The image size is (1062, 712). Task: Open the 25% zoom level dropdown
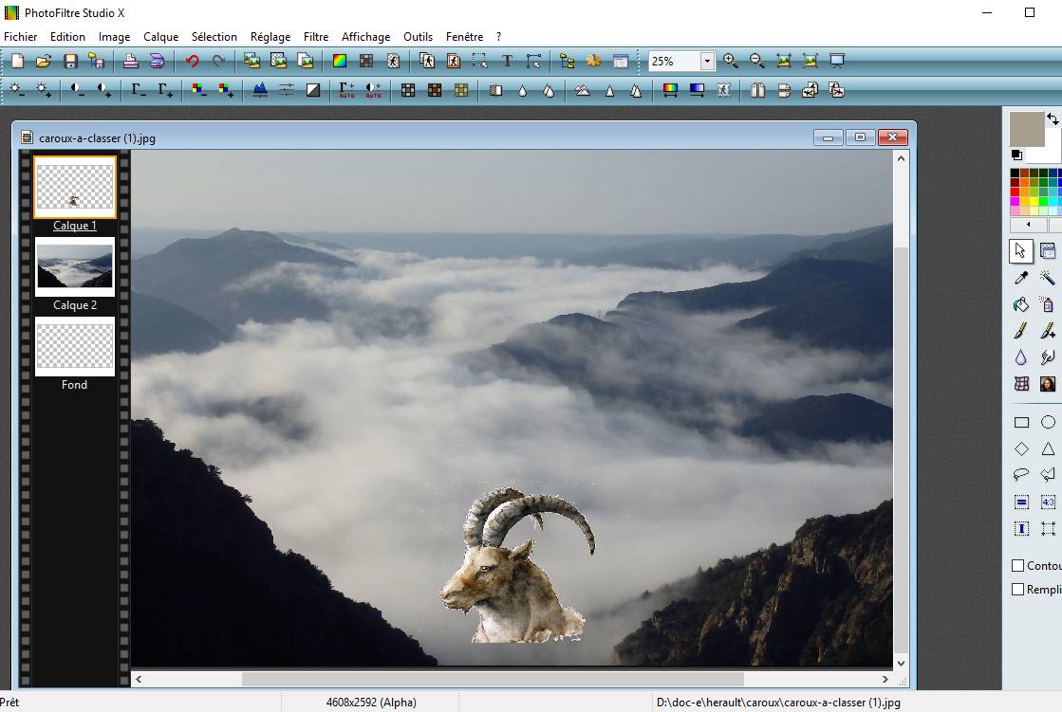click(707, 61)
